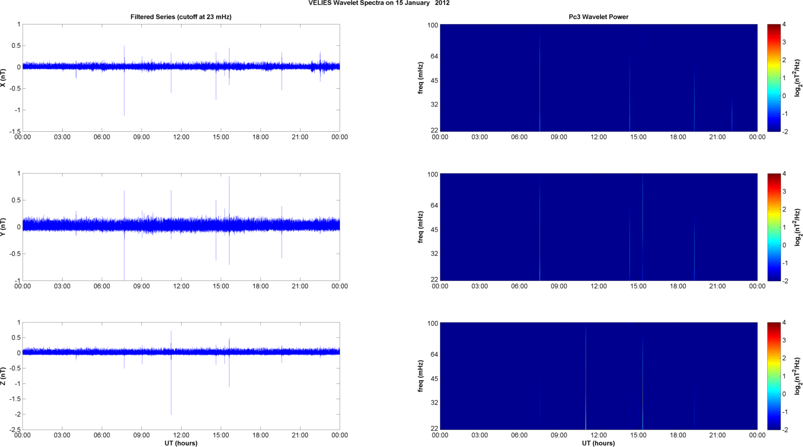This screenshot has width=803, height=447.
Task: Click middle colorbar's log2(nT²/Hz) label
Action: pos(798,227)
